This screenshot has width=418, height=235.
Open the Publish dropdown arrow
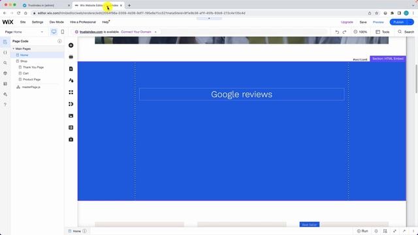(x=410, y=22)
